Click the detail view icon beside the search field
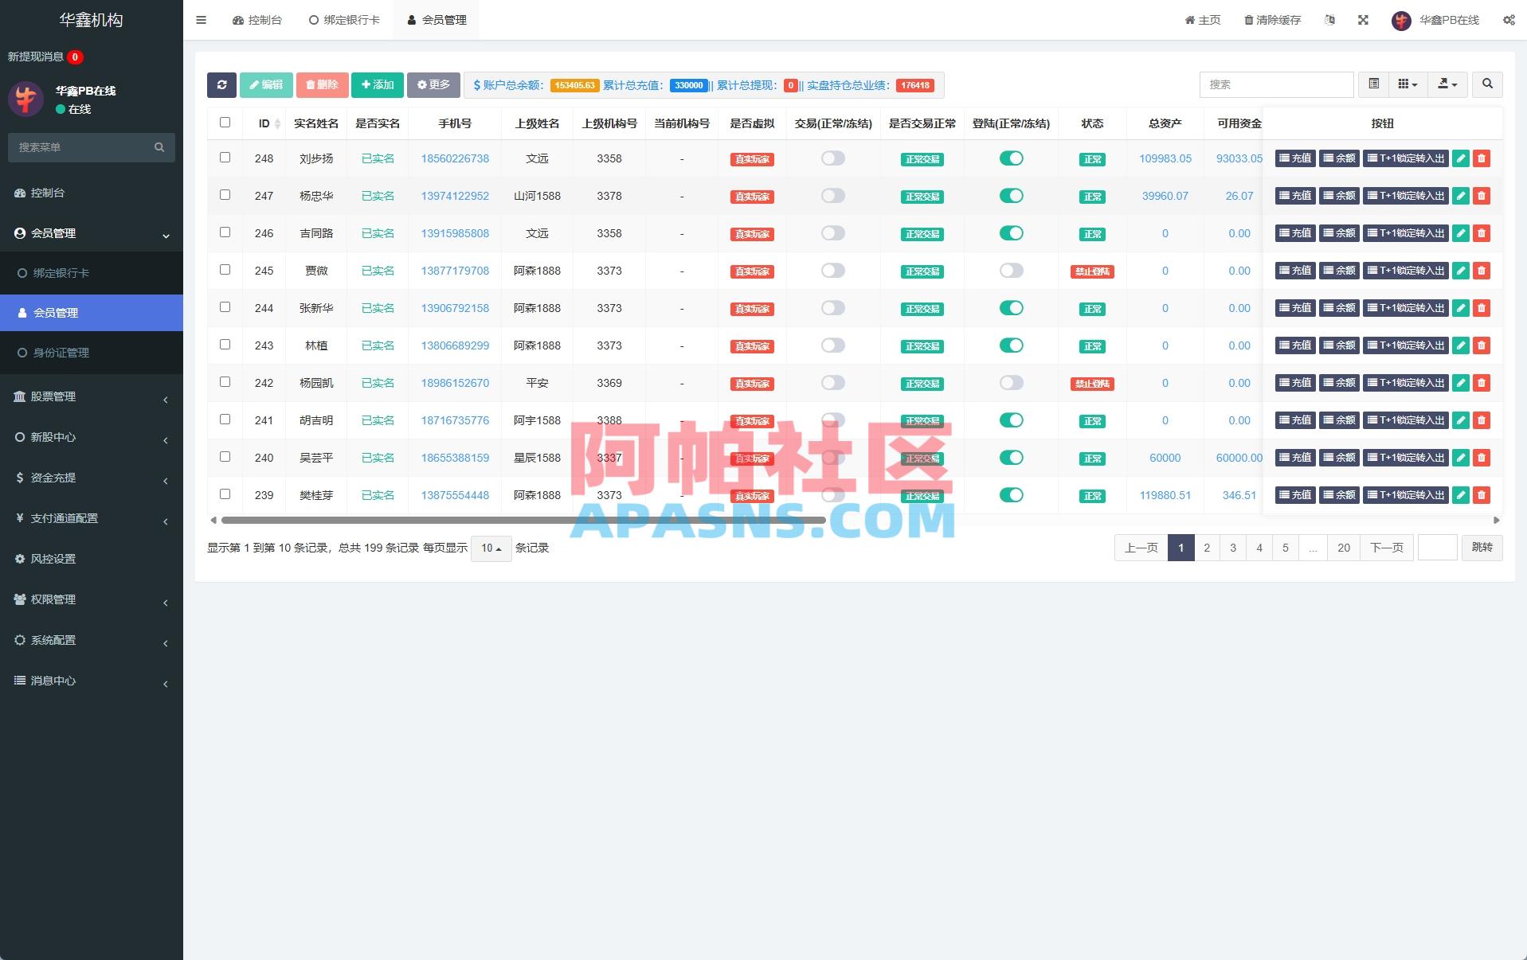 pyautogui.click(x=1372, y=84)
